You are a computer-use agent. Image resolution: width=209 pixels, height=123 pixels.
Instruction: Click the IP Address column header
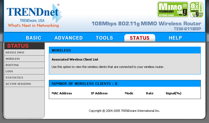click(99, 93)
